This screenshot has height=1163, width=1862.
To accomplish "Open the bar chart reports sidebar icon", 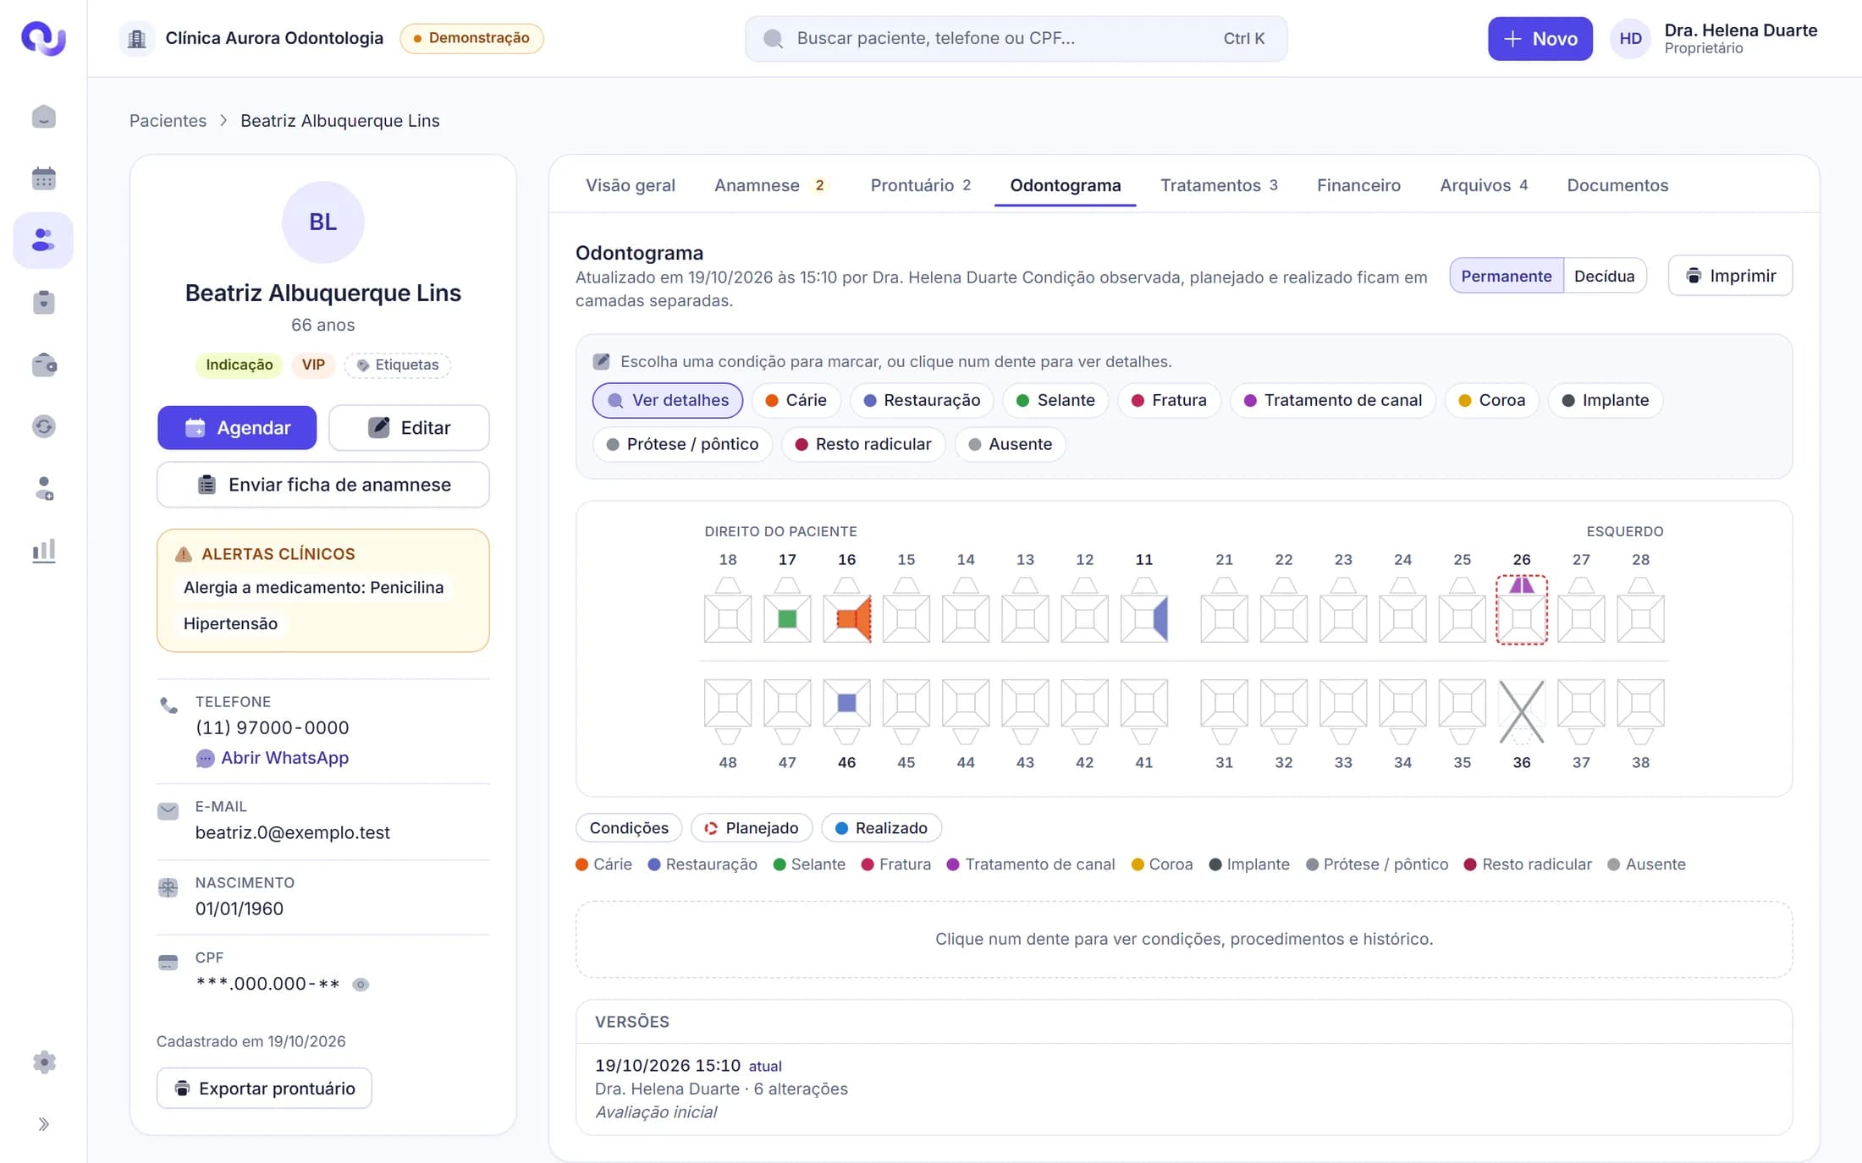I will point(43,551).
